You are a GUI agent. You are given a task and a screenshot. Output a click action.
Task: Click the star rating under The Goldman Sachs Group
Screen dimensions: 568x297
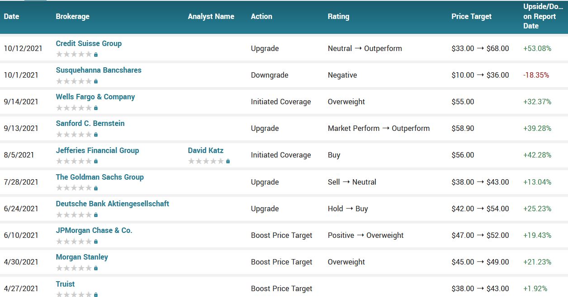coord(74,188)
